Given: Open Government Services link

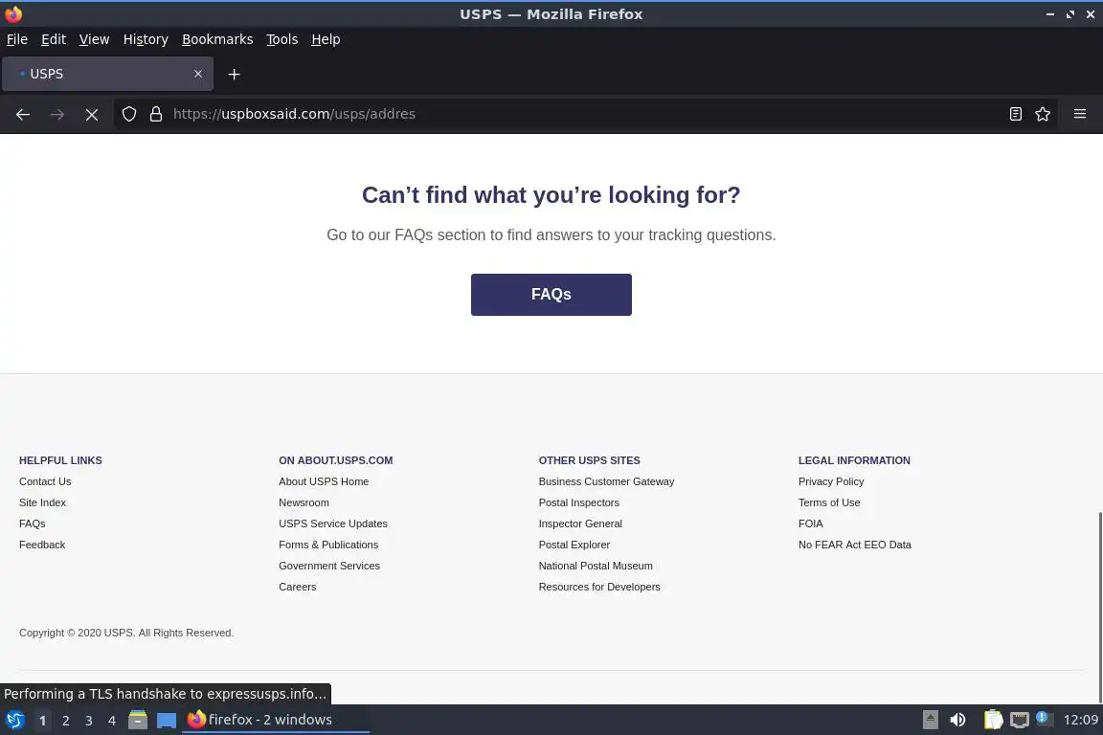Looking at the screenshot, I should tap(329, 567).
